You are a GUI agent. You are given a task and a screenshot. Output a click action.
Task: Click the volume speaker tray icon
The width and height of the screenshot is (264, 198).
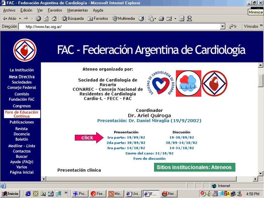(x=209, y=194)
